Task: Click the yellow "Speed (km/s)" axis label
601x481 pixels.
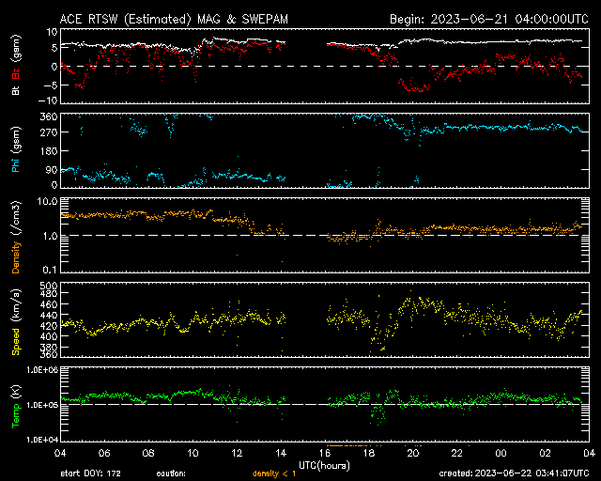Action: coord(16,322)
